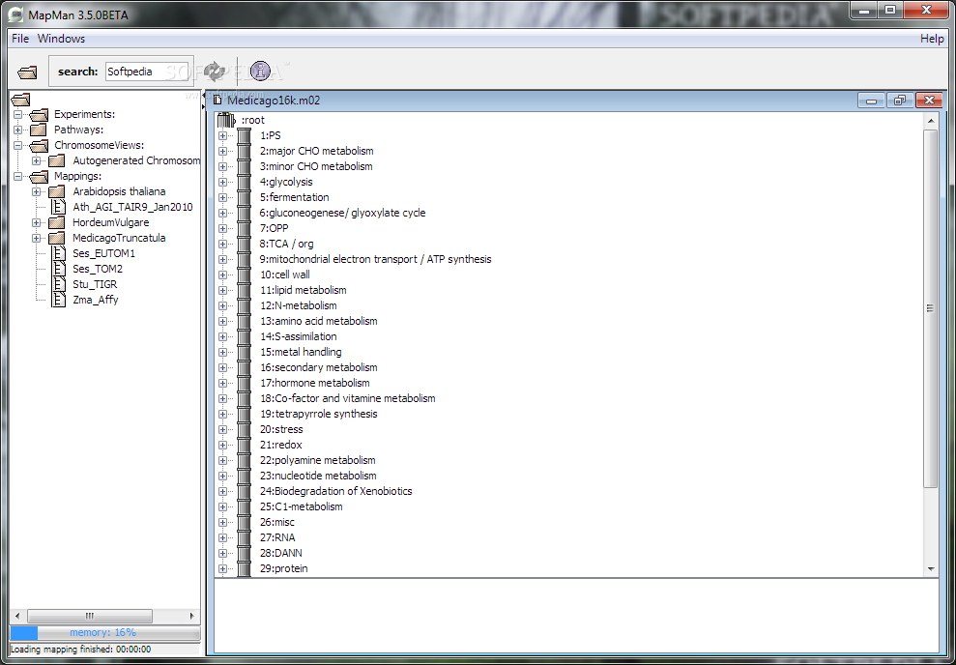This screenshot has height=665, width=956.
Task: Click the bin icon beside 4:glycolysis
Action: click(x=244, y=182)
